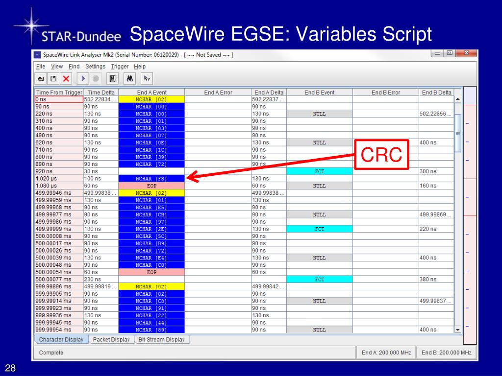Viewport: 502px width, 376px height.
Task: Click the vertical scrollbar thumb
Action: [458, 133]
